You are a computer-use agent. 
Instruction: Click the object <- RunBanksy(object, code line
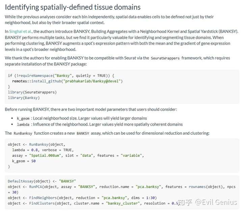36,144
